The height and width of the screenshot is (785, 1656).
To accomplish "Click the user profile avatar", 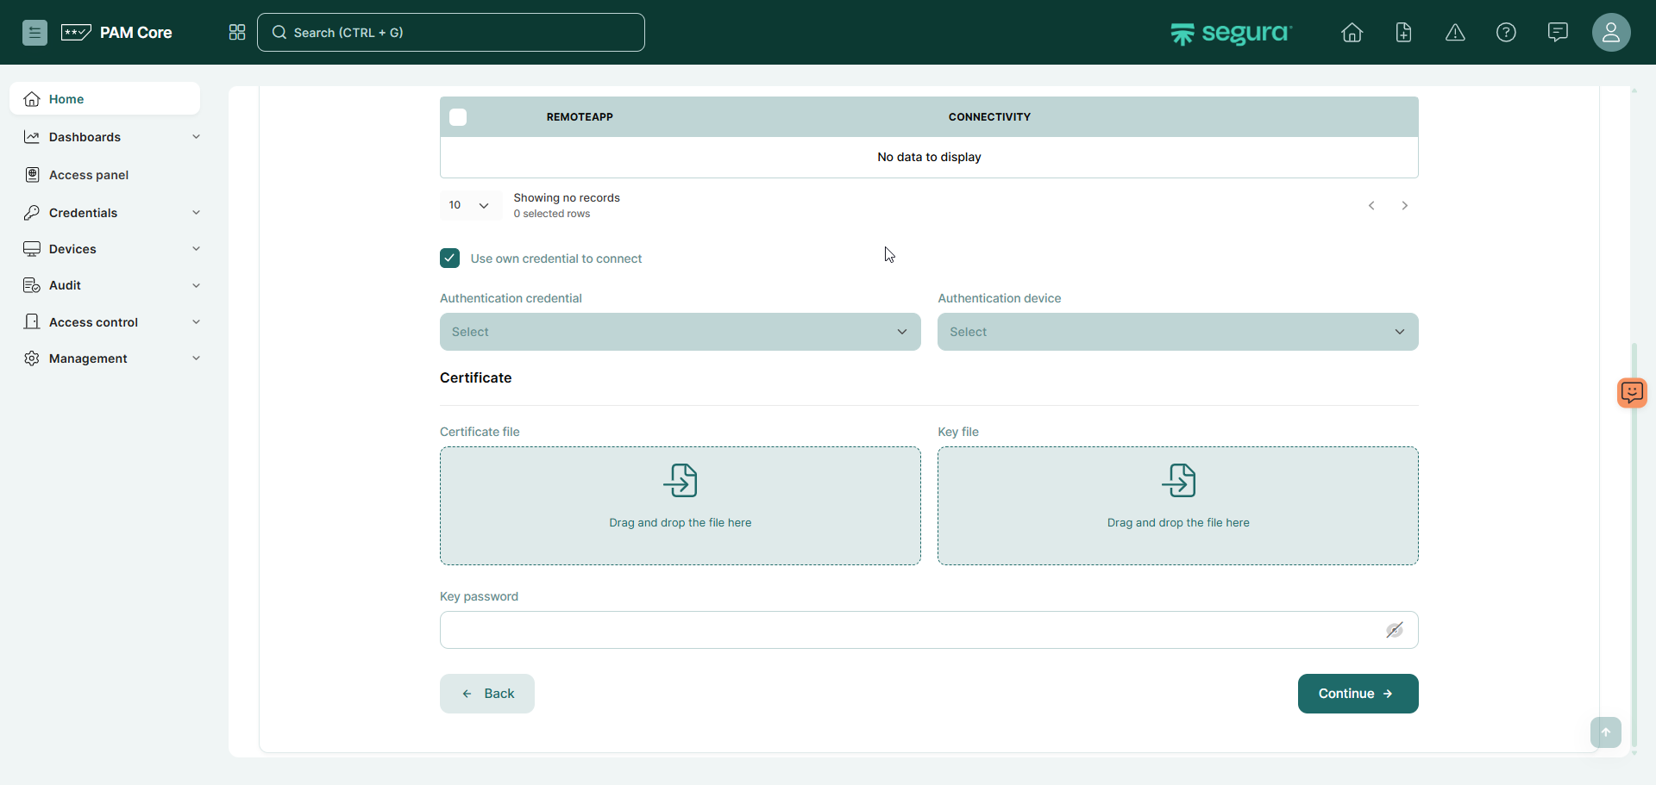I will click(1610, 33).
